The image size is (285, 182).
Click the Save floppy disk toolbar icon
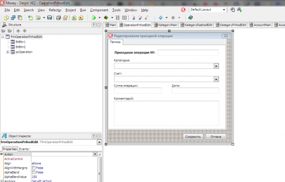pyautogui.click(x=50, y=18)
